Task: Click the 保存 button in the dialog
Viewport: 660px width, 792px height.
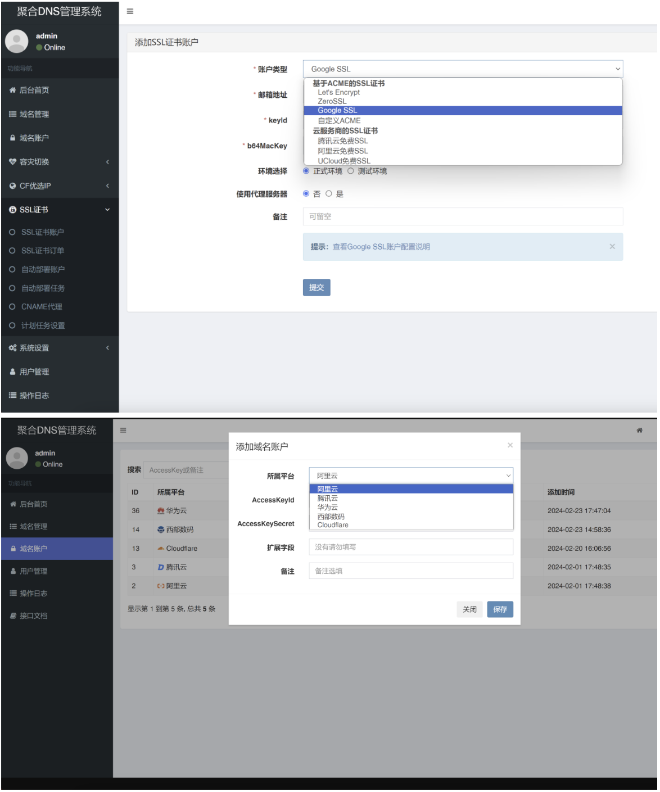Action: (500, 610)
